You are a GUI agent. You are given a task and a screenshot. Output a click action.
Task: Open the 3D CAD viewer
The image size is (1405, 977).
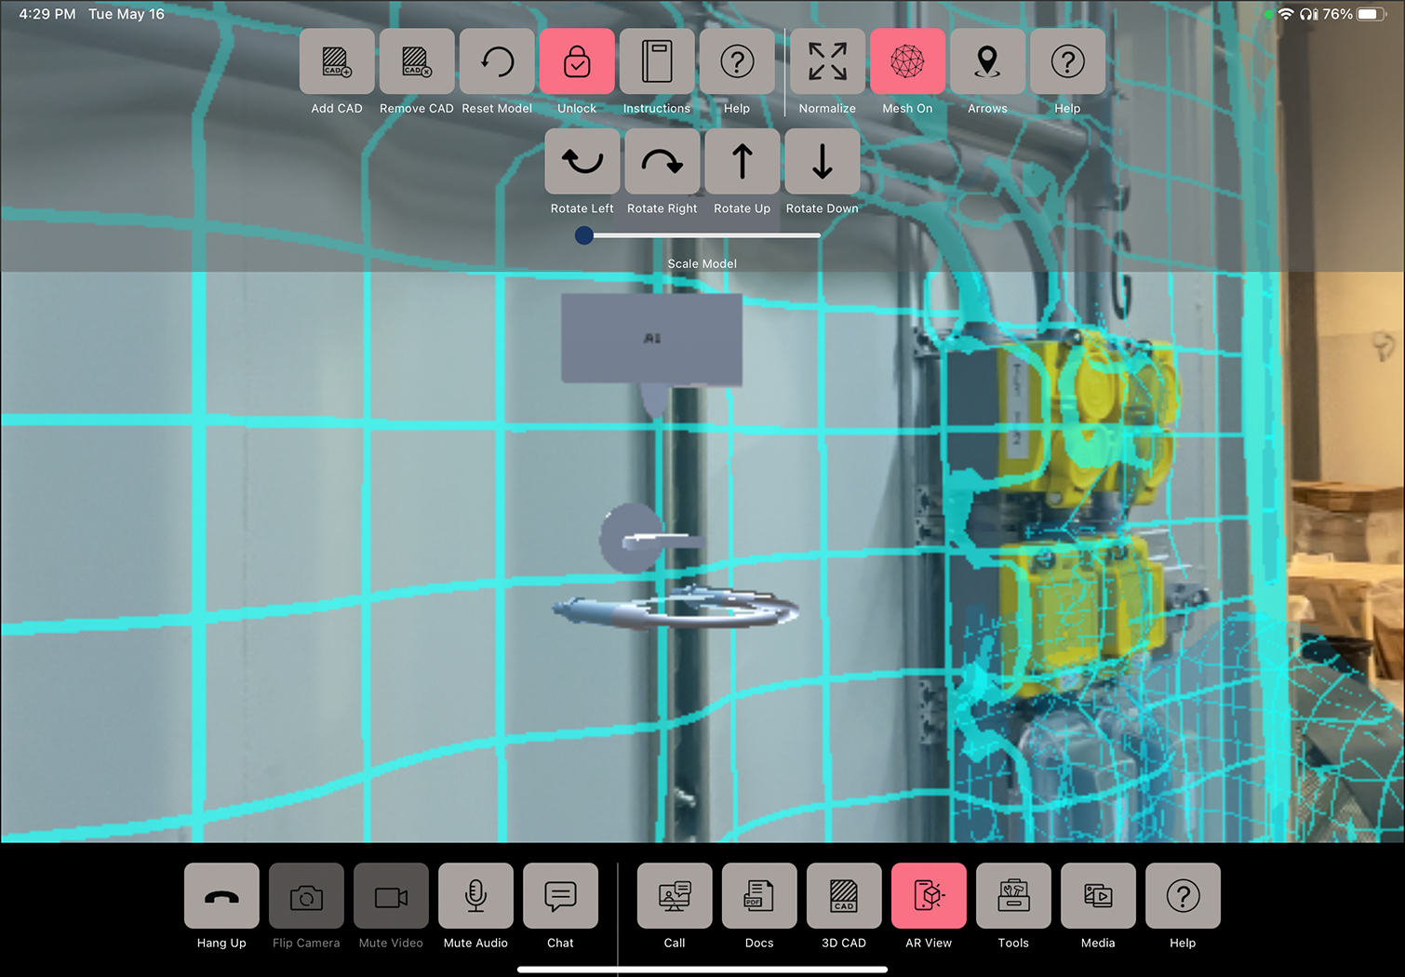tap(843, 896)
